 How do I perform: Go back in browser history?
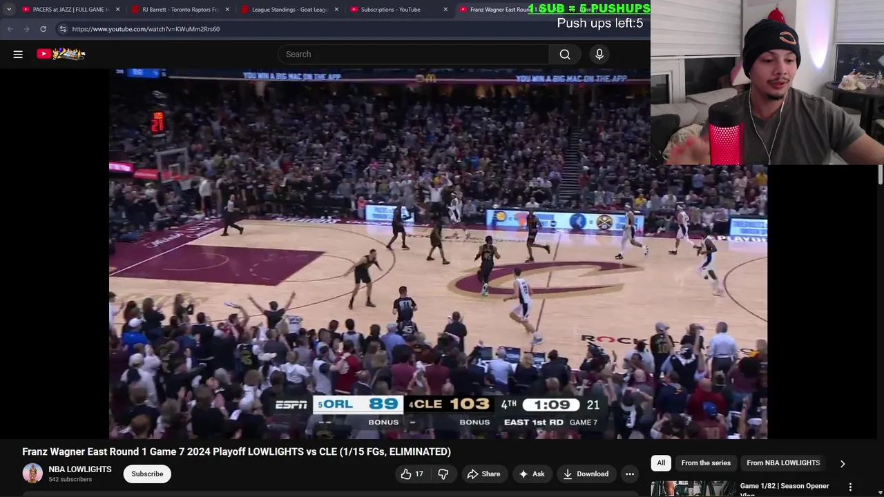point(10,29)
